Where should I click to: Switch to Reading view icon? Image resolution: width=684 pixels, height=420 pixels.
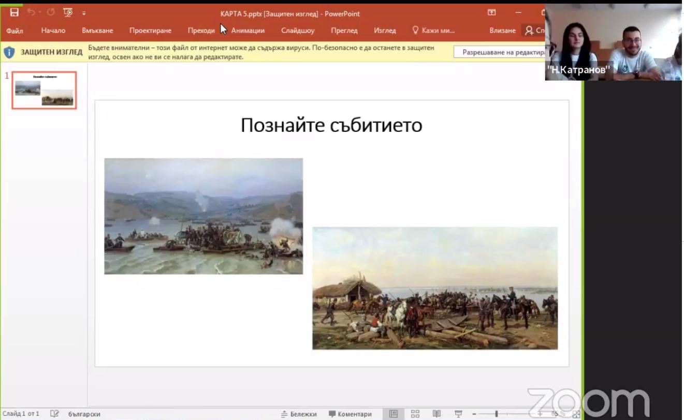(436, 414)
